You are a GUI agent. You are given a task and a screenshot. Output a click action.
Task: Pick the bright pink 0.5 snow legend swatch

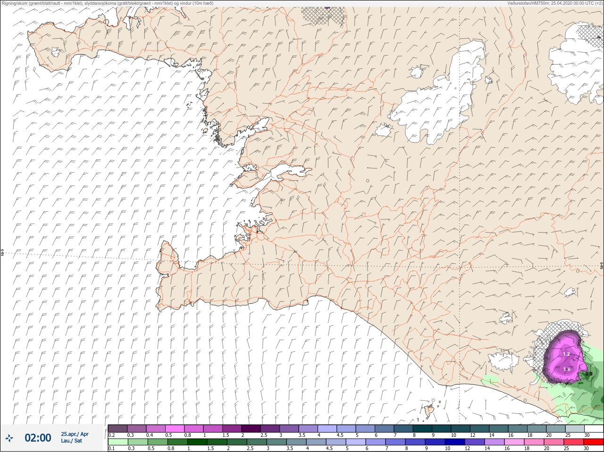click(175, 428)
